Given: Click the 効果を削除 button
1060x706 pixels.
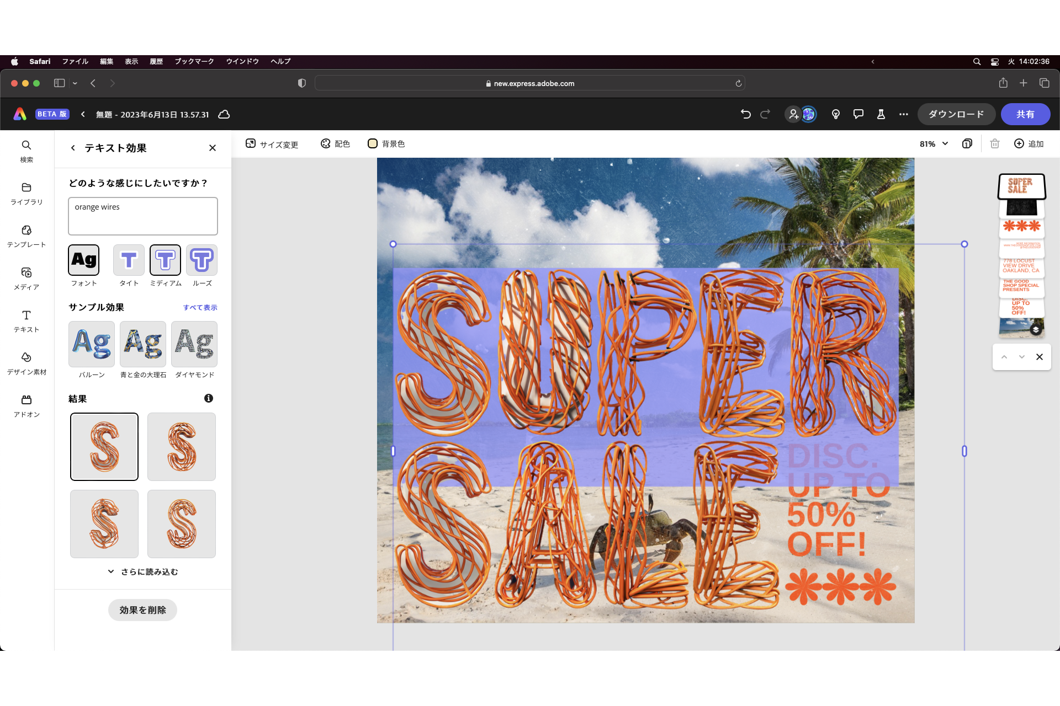Looking at the screenshot, I should tap(142, 610).
